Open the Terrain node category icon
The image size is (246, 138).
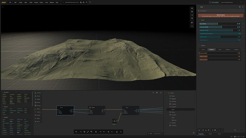36,96
